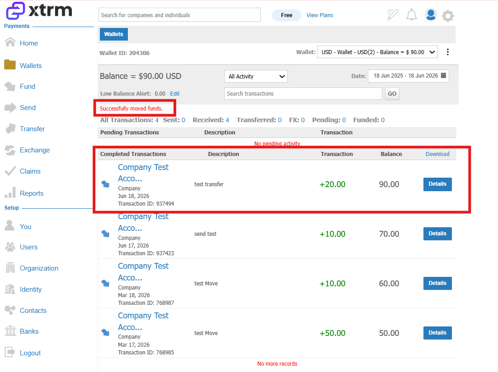Open Contacts in the sidebar
The width and height of the screenshot is (498, 372).
pyautogui.click(x=33, y=311)
